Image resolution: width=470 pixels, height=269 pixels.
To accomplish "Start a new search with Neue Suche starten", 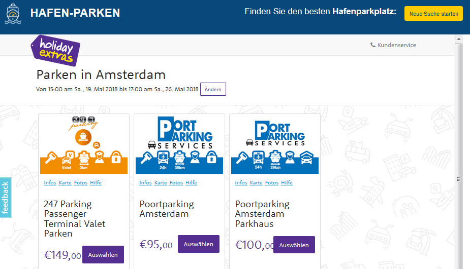I will (433, 14).
